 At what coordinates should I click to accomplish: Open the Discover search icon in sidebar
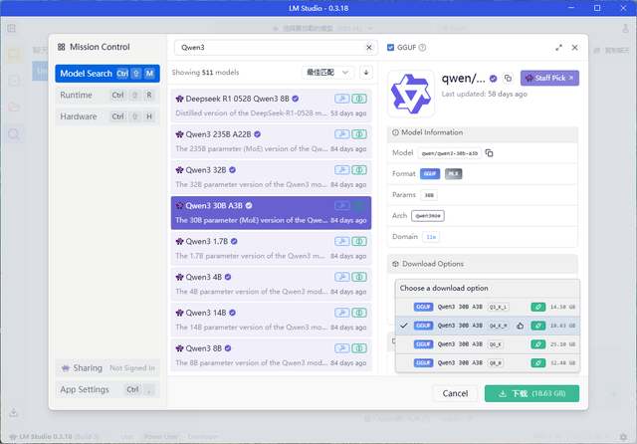coord(14,134)
